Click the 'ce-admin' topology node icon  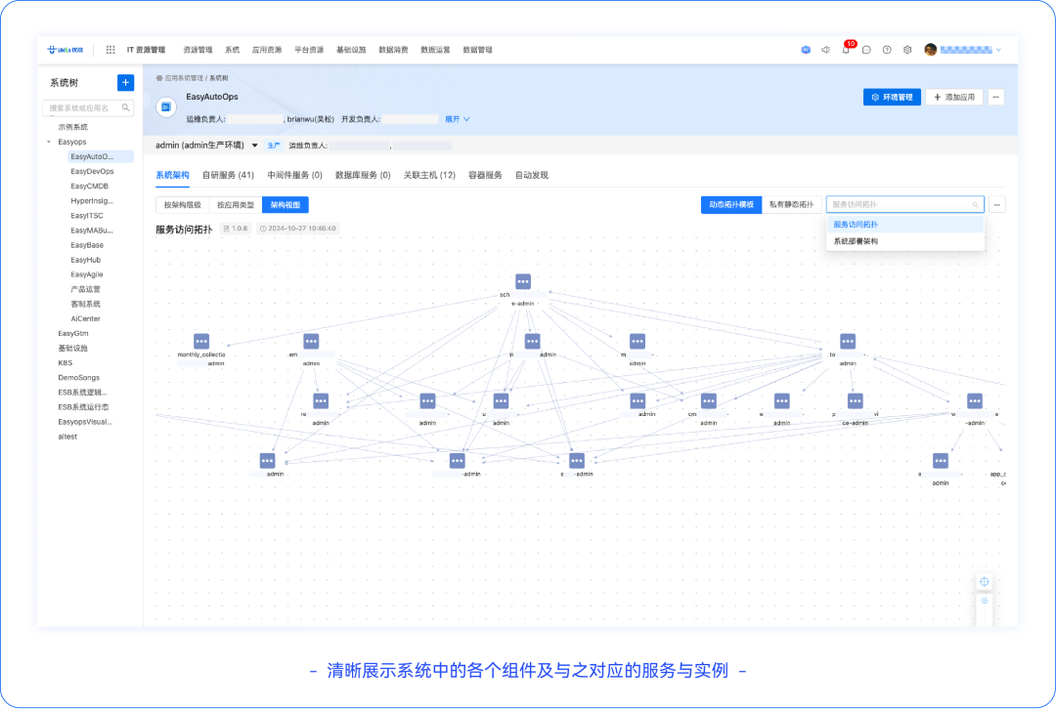(x=856, y=401)
